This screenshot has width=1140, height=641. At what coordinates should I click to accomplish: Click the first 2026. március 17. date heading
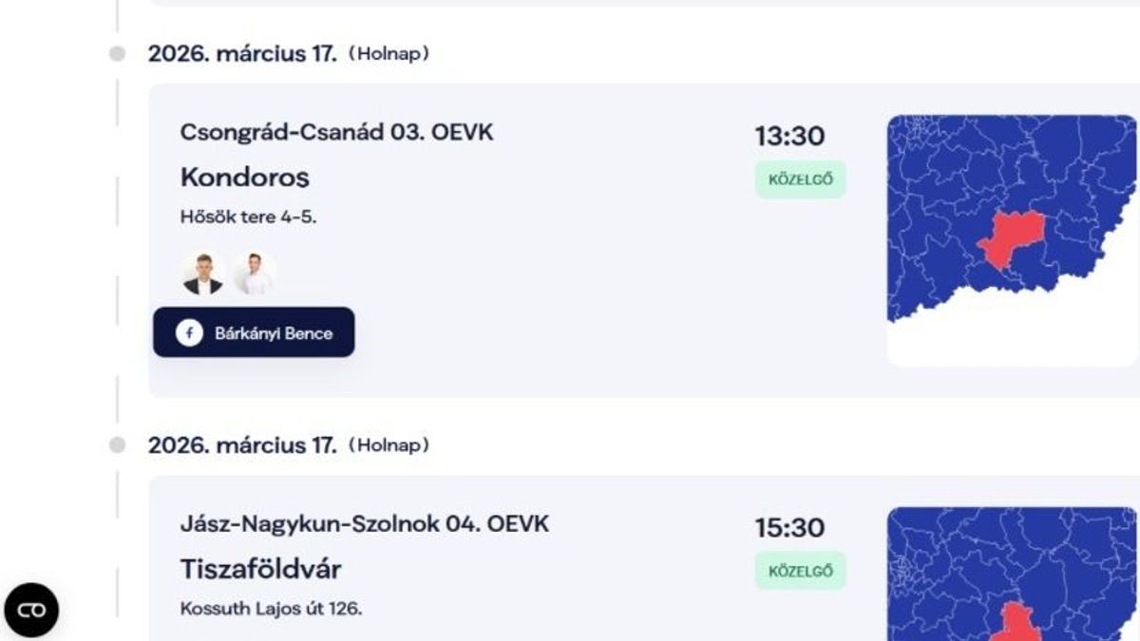tap(242, 54)
